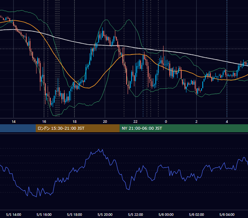Click time axis label 22 under price chart

pos(135,122)
